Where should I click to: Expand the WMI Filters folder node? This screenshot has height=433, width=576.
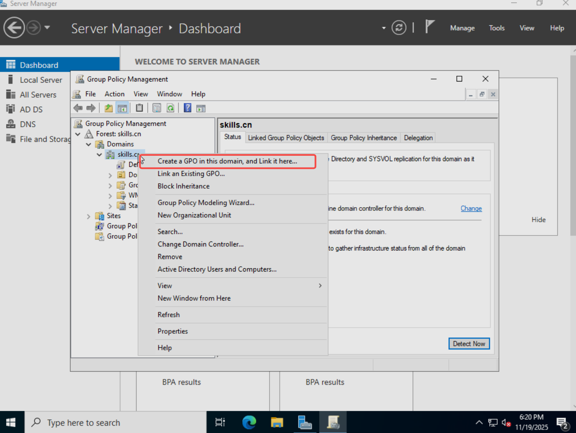110,196
